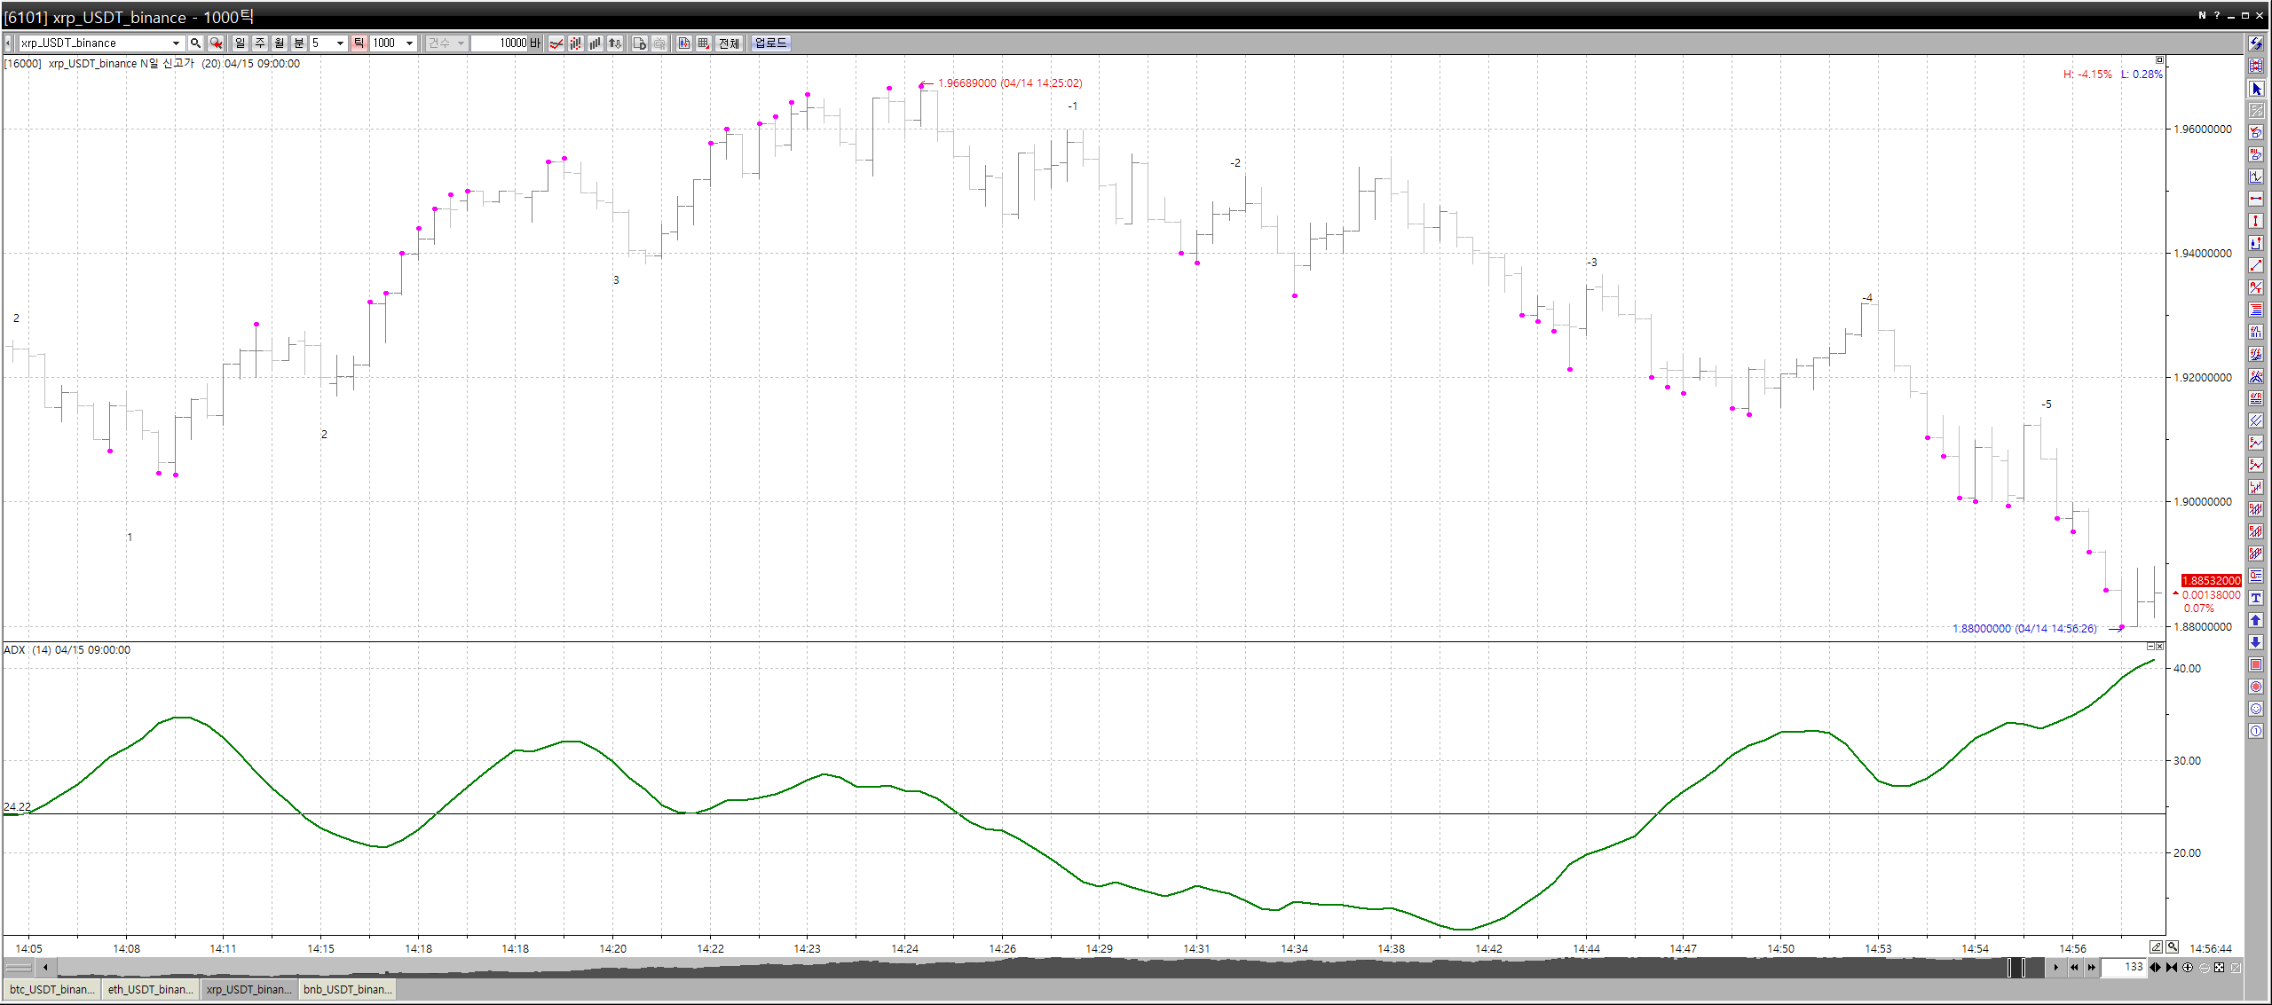Toggle the 일 (daily) period button
Image resolution: width=2272 pixels, height=1005 pixels.
click(240, 43)
